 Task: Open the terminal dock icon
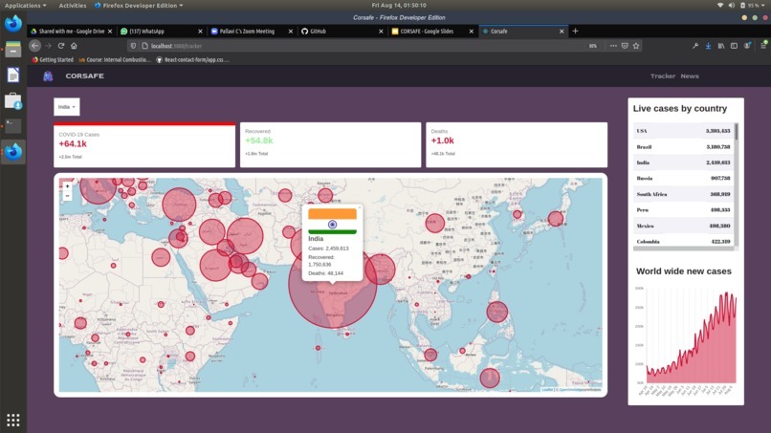[x=13, y=126]
